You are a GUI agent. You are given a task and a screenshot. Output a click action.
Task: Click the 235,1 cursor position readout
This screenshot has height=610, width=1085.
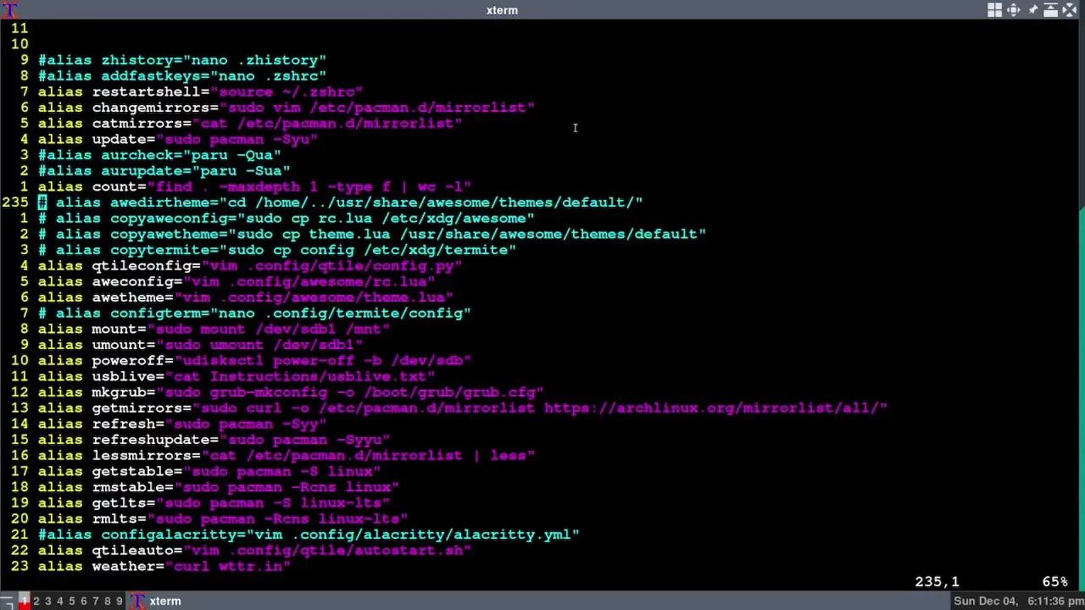937,581
